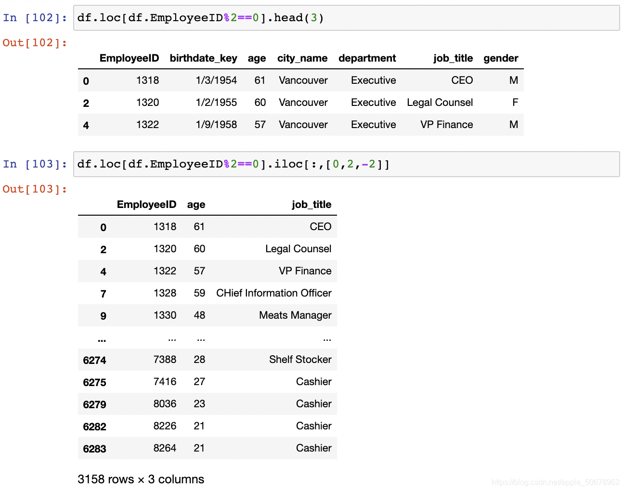Click the gender column header
Image resolution: width=624 pixels, height=491 pixels.
[501, 58]
